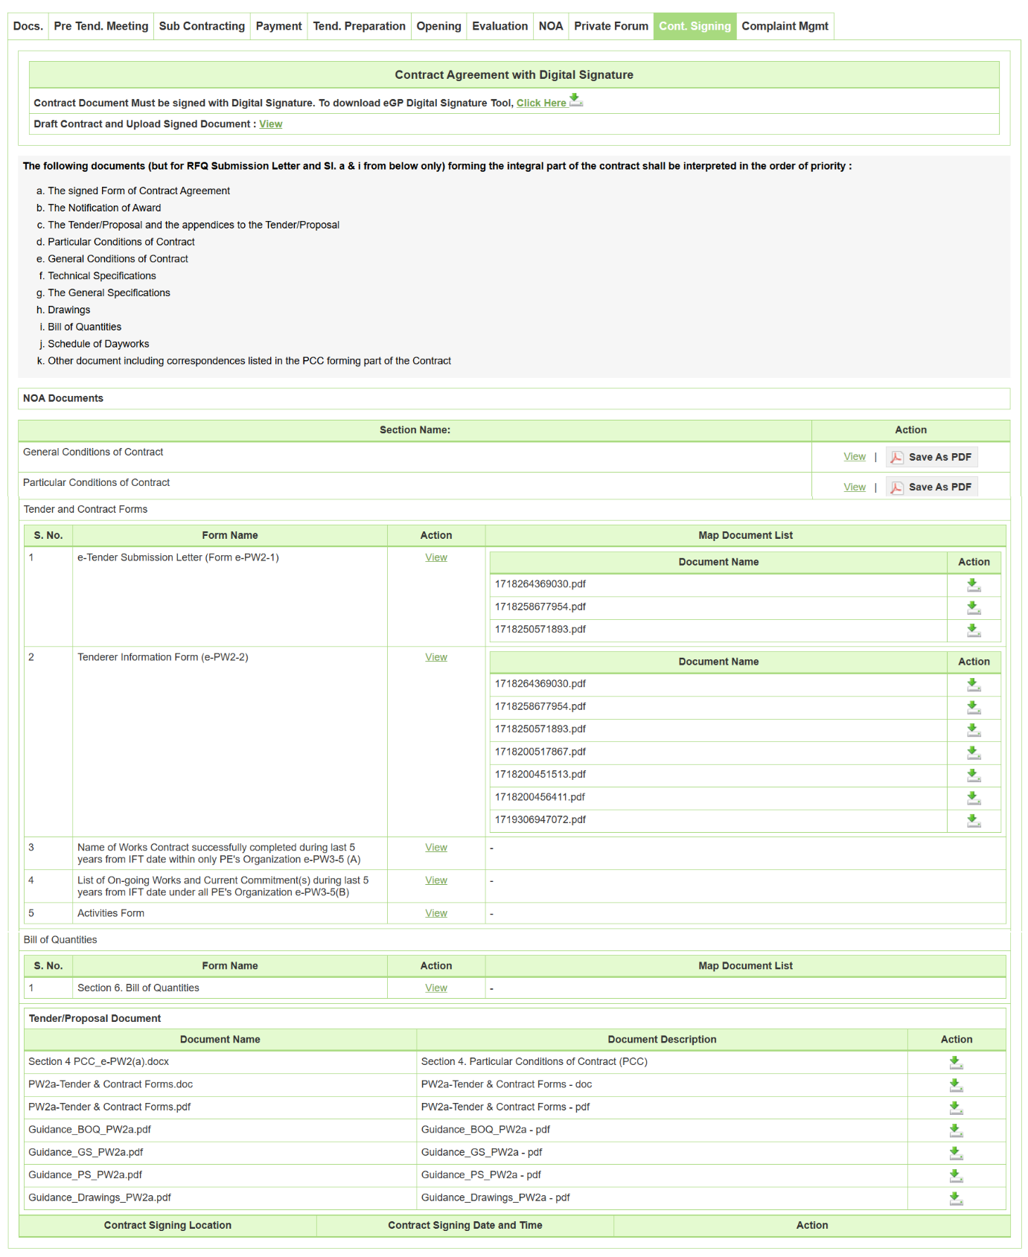Select the Cont. Signing tab
Screen dimensions: 1028x1257
pos(695,26)
